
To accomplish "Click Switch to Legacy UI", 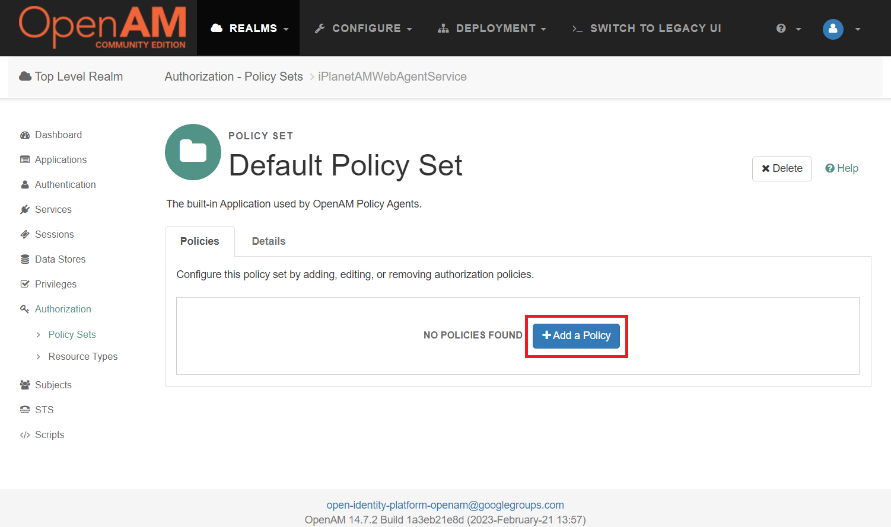I will click(x=647, y=28).
